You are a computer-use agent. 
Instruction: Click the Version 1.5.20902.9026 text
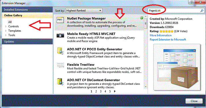pos(164,23)
